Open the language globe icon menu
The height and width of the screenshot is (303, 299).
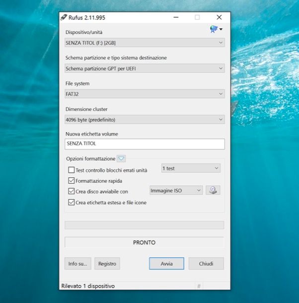pyautogui.click(x=216, y=30)
